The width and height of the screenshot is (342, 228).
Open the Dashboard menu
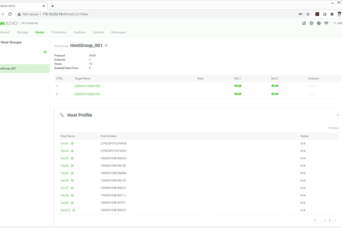point(5,32)
